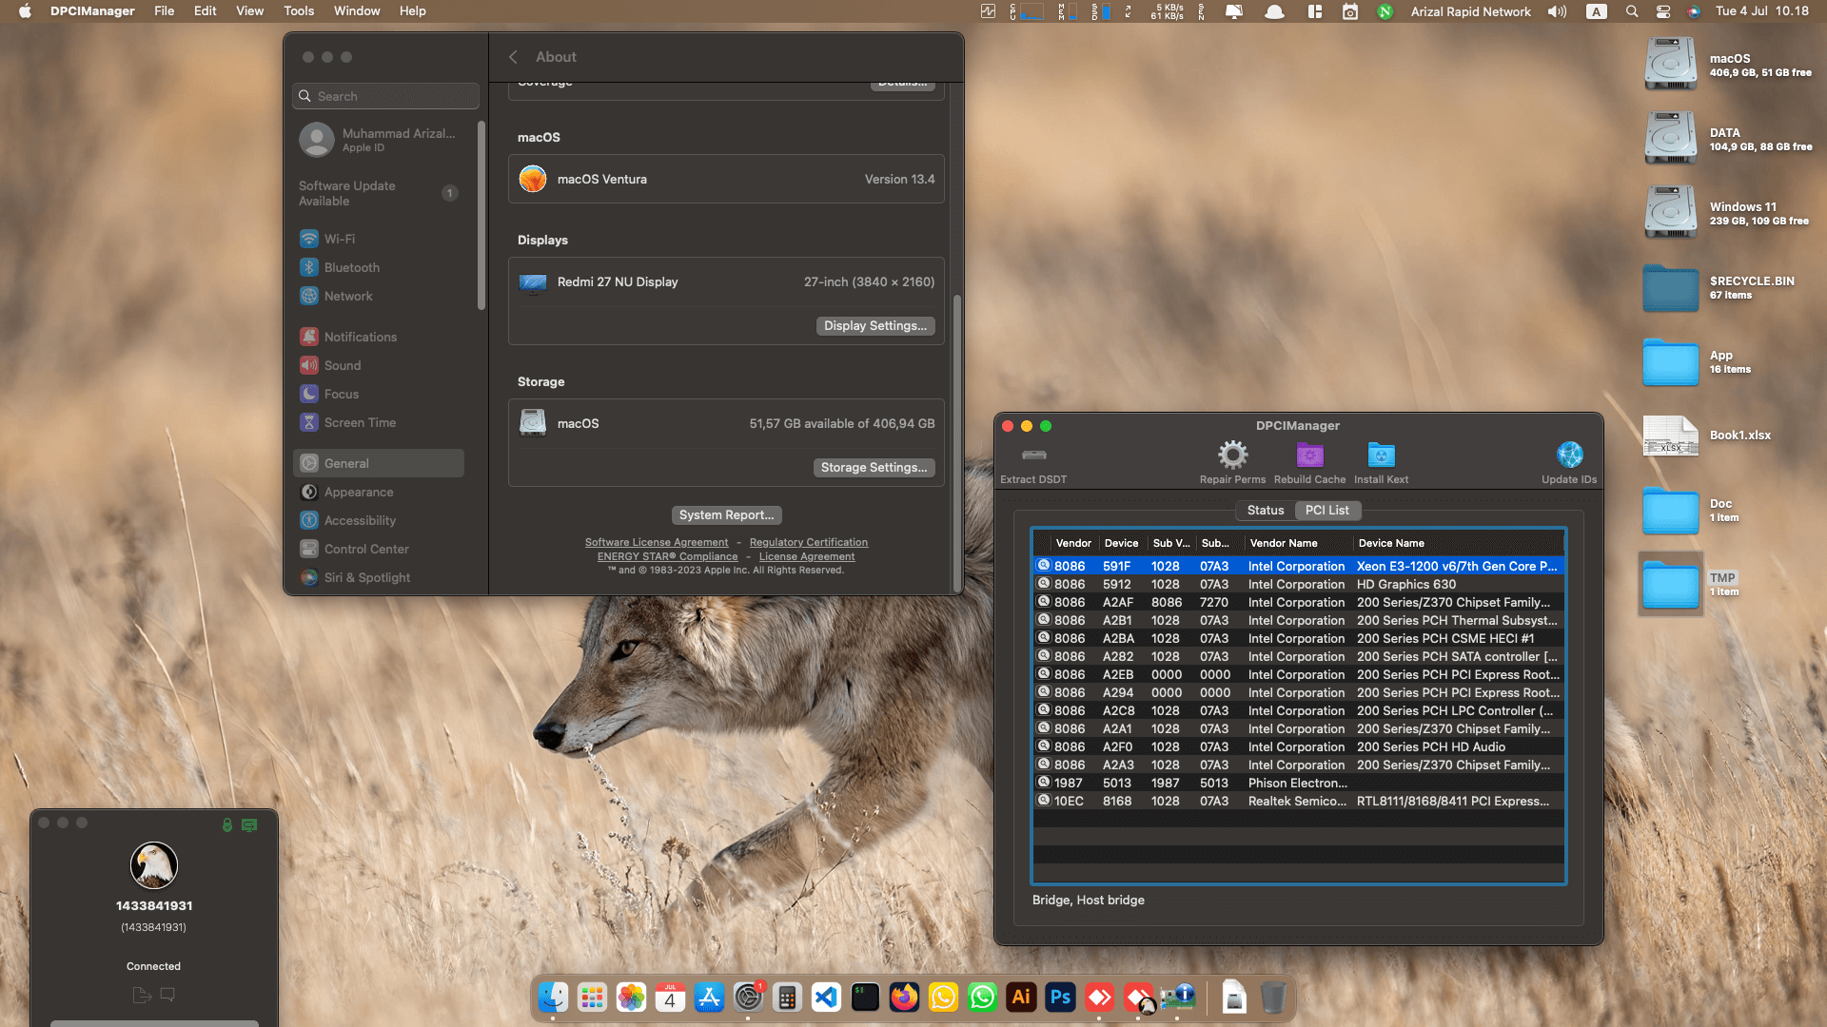Select the 200 Series PCH CSME HECI #1 row
This screenshot has width=1827, height=1027.
tap(1299, 639)
